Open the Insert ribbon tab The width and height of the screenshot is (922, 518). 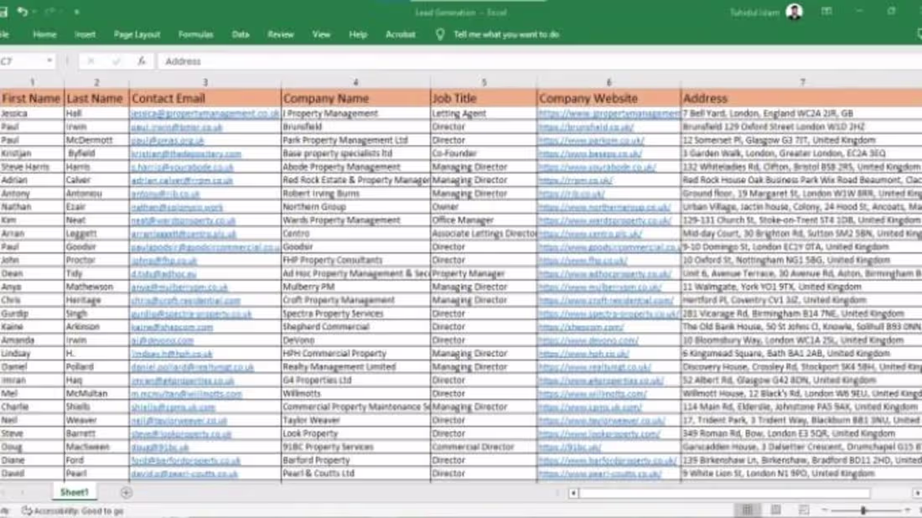pos(85,34)
